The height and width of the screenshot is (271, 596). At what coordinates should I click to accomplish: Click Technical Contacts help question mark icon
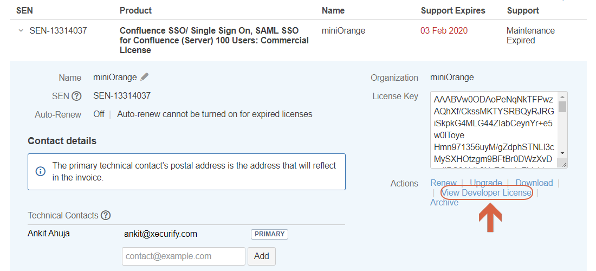(x=106, y=216)
